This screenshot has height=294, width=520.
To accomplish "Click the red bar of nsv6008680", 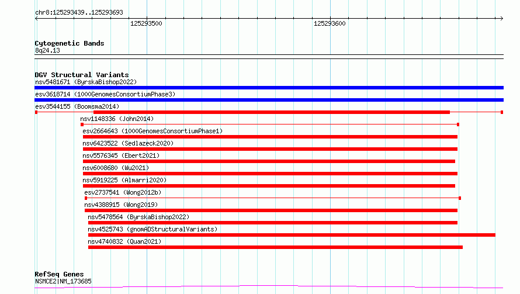I will click(x=270, y=174).
